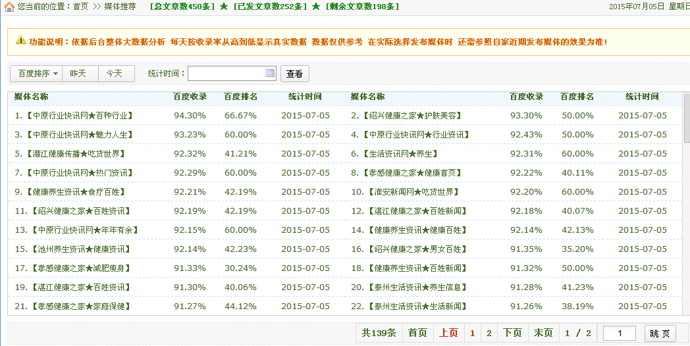This screenshot has width=690, height=346.
Task: Open 媒体推荐 in the breadcrumb
Action: (120, 7)
